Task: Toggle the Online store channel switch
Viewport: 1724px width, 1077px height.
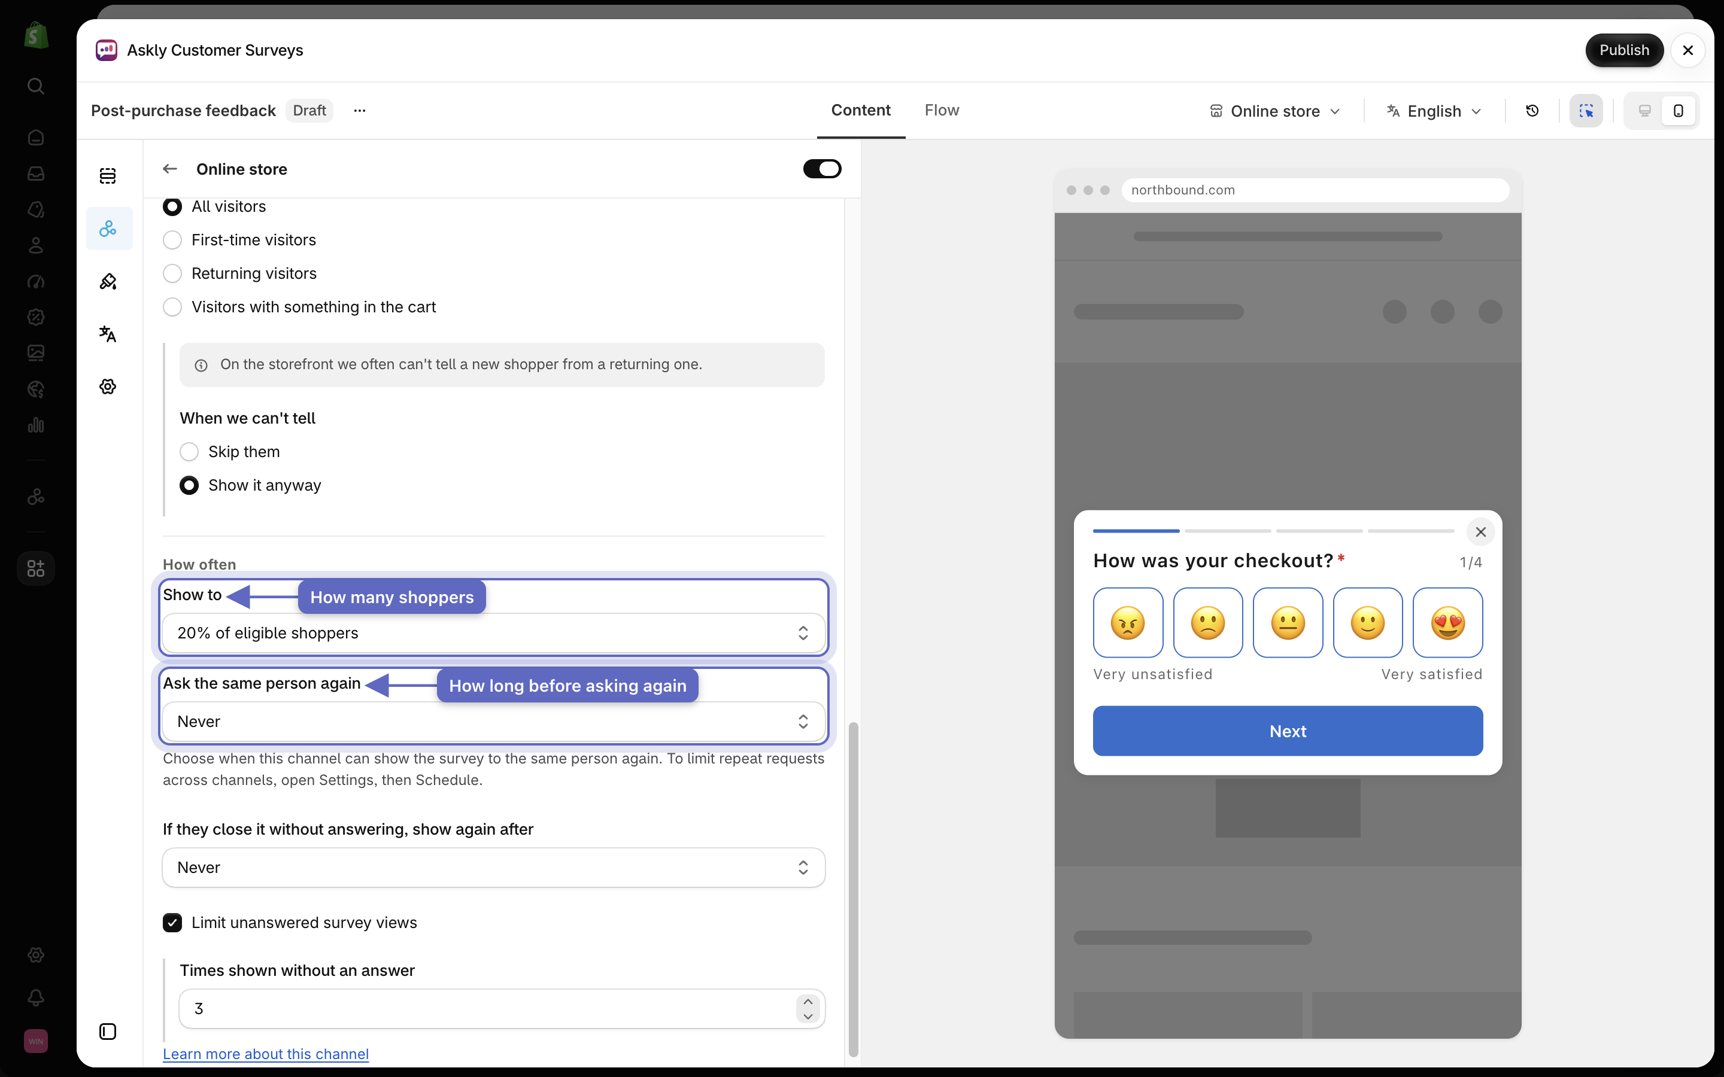Action: coord(822,169)
